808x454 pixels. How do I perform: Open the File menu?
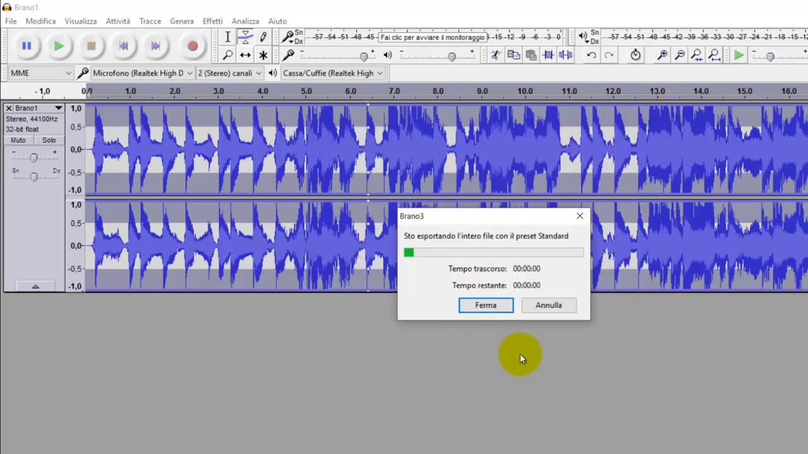pos(11,21)
